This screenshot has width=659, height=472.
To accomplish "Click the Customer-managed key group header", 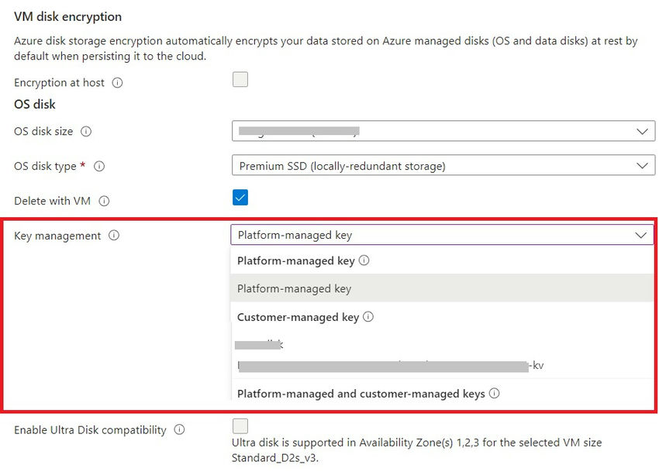I will (298, 316).
